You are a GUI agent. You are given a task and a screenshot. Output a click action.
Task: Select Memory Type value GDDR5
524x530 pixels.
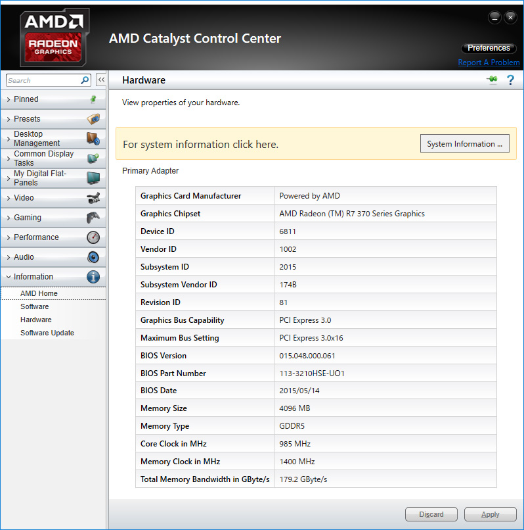(385, 426)
